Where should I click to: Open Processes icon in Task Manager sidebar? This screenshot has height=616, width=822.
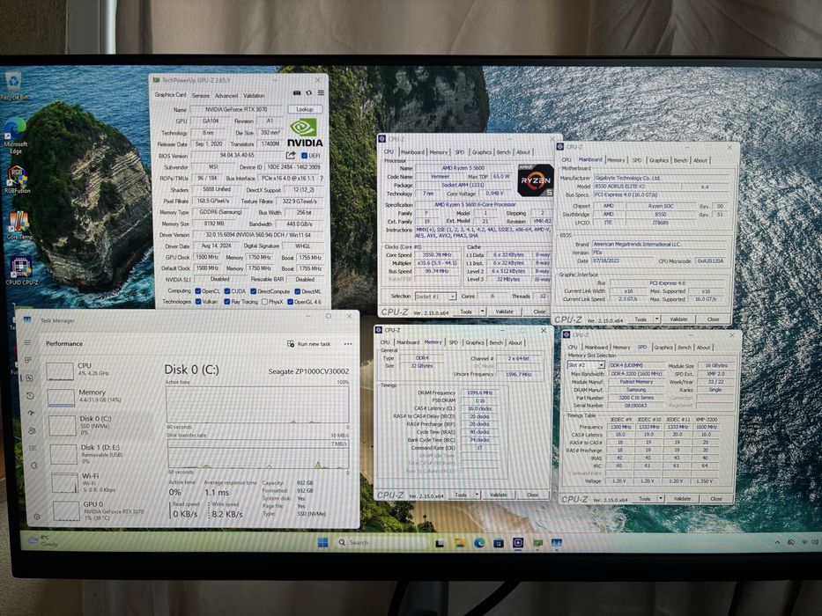tap(28, 361)
